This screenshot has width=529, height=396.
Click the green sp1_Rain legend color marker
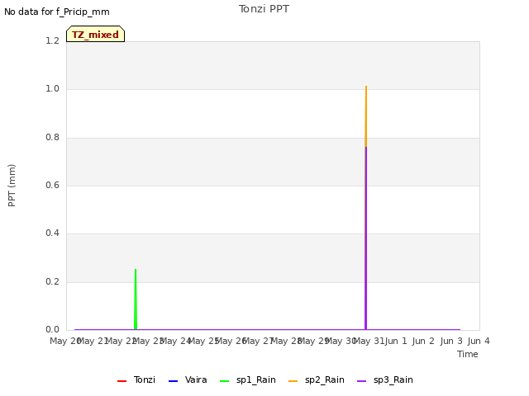coord(224,381)
